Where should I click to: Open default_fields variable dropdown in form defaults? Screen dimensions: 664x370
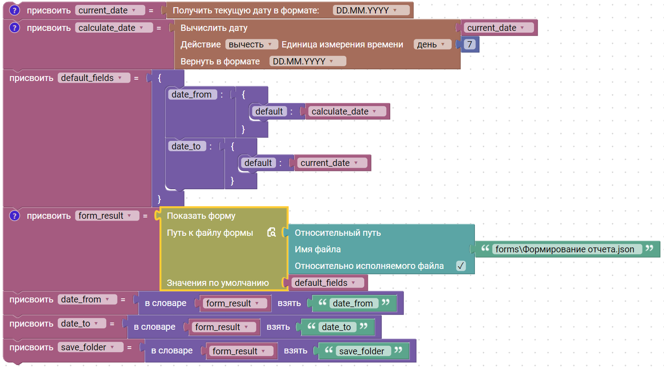[x=326, y=283]
